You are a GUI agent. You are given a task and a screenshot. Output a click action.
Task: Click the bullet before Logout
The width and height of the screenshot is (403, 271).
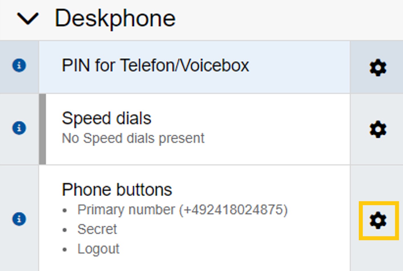65,250
